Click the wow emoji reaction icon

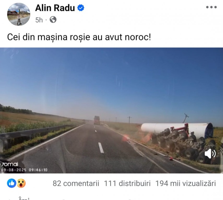pyautogui.click(x=21, y=183)
